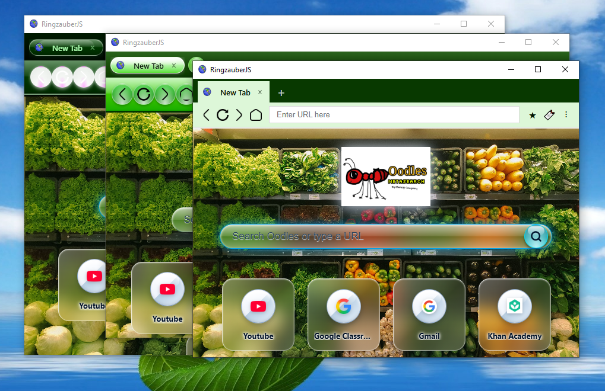Close the front RingzauberJS window
Viewport: 605px width, 391px height.
pos(565,70)
